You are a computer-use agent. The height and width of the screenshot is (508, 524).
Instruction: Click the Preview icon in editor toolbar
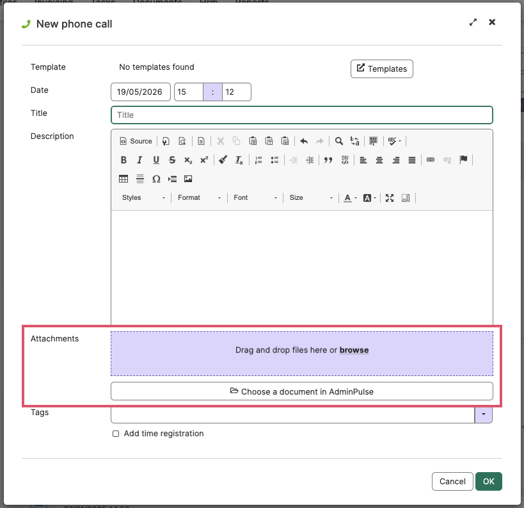182,141
